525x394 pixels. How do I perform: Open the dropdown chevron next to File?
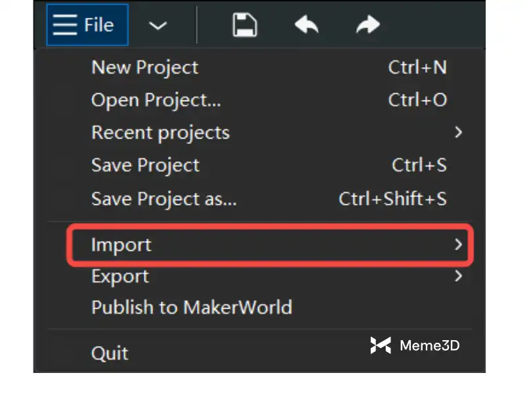pyautogui.click(x=157, y=26)
